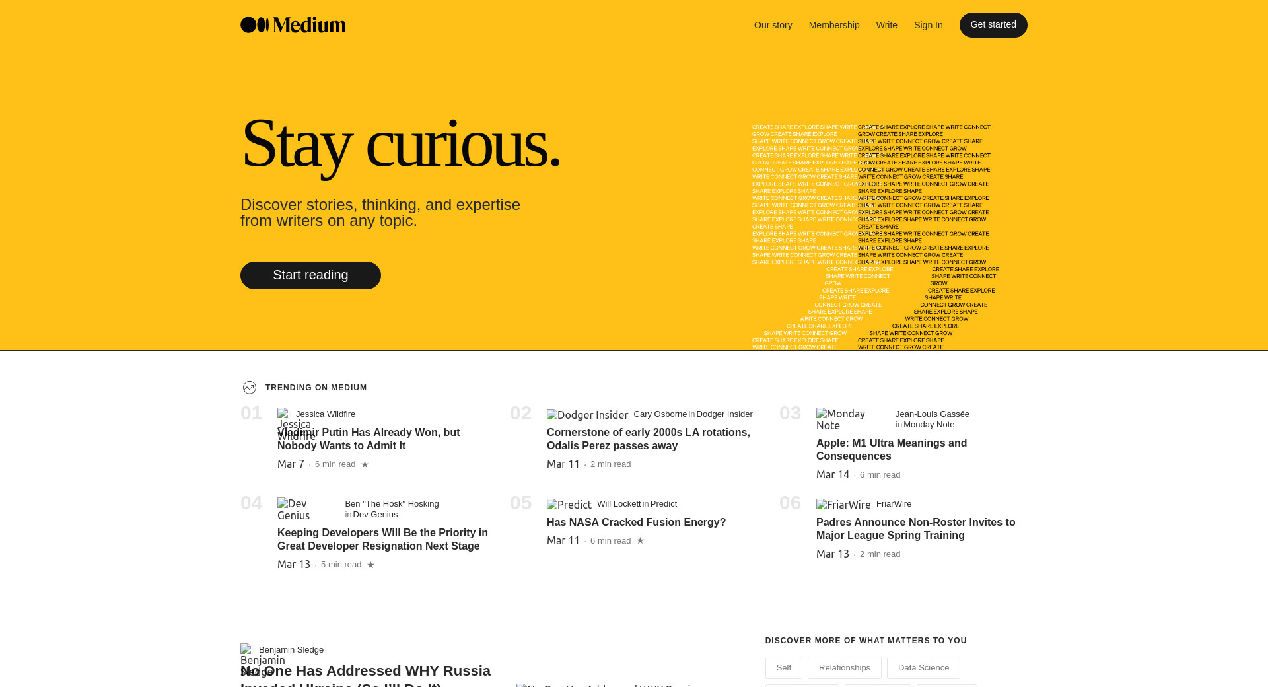Go to the Membership page
The height and width of the screenshot is (687, 1268).
pos(833,25)
